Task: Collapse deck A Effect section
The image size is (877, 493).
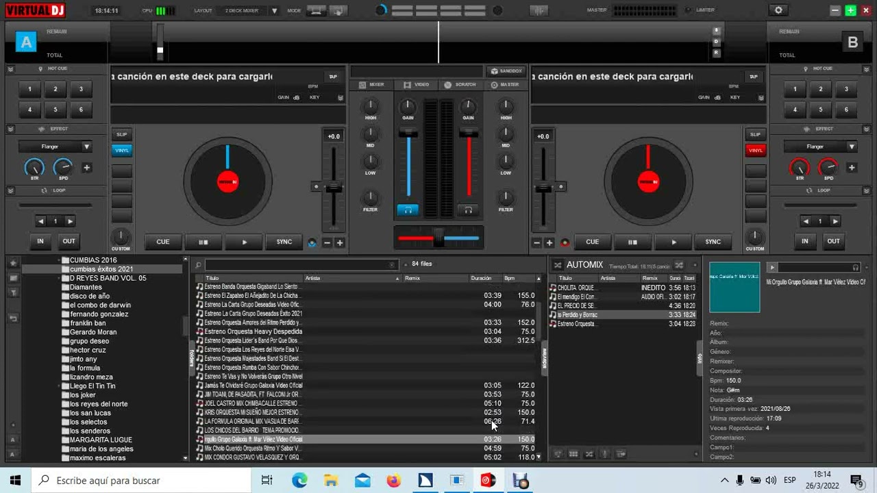Action: (10, 129)
